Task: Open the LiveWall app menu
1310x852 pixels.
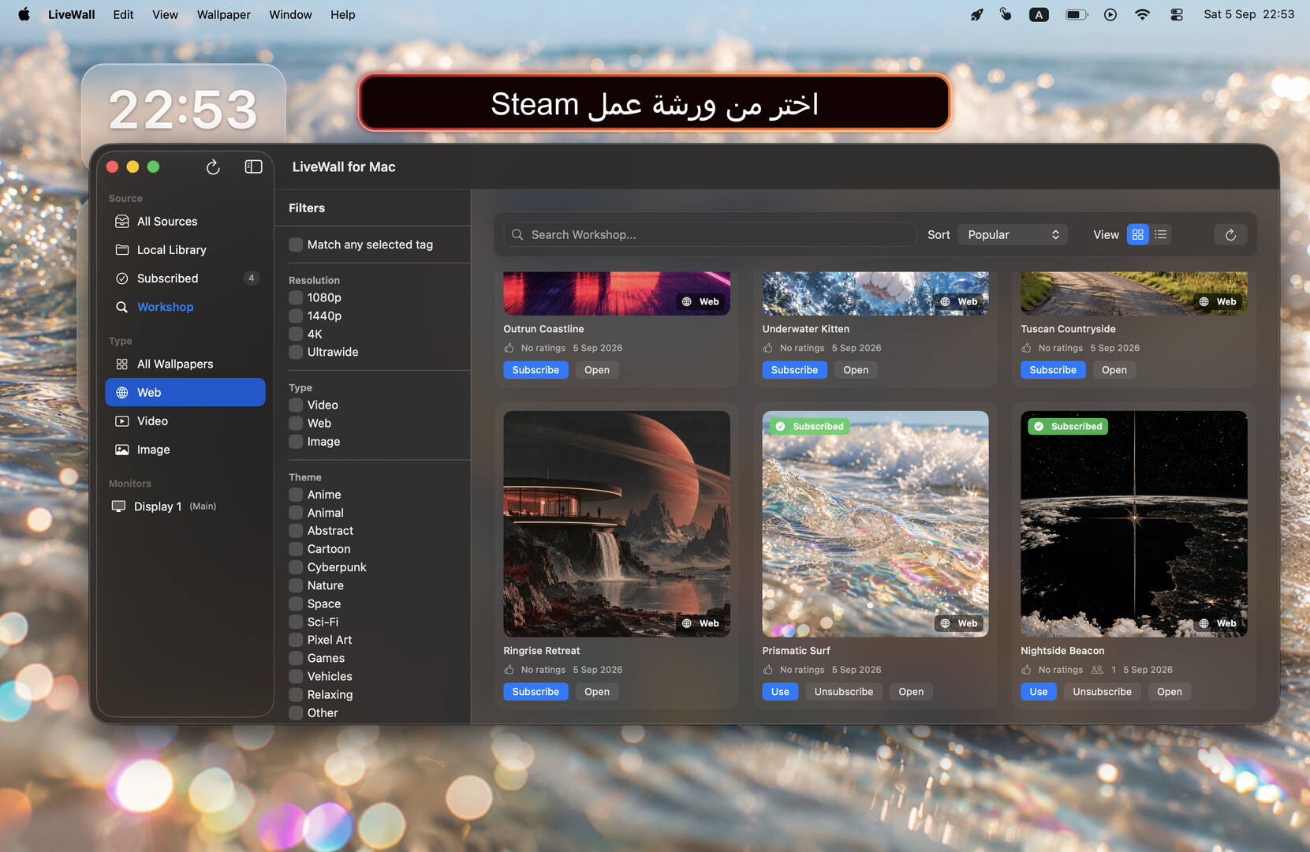Action: (71, 14)
